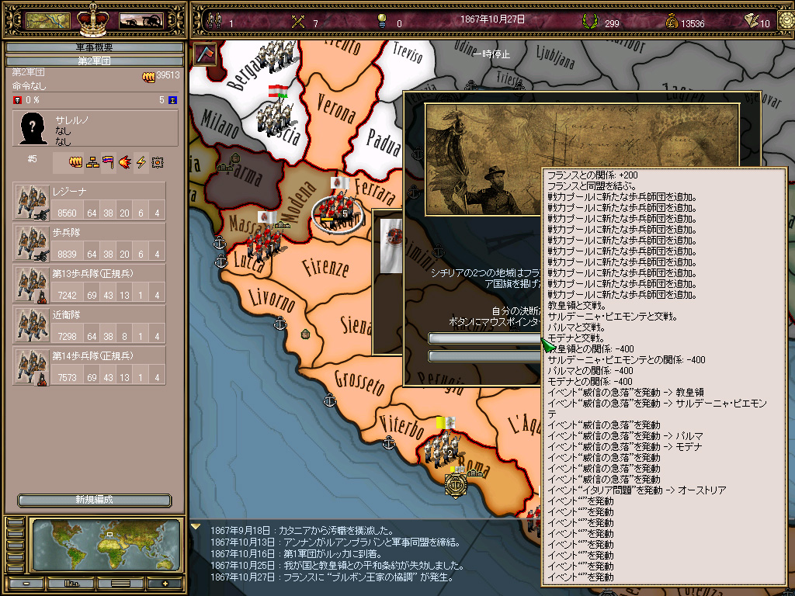795x596 pixels.
Task: Sort divisions by morale flag icon
Action: click(x=108, y=162)
